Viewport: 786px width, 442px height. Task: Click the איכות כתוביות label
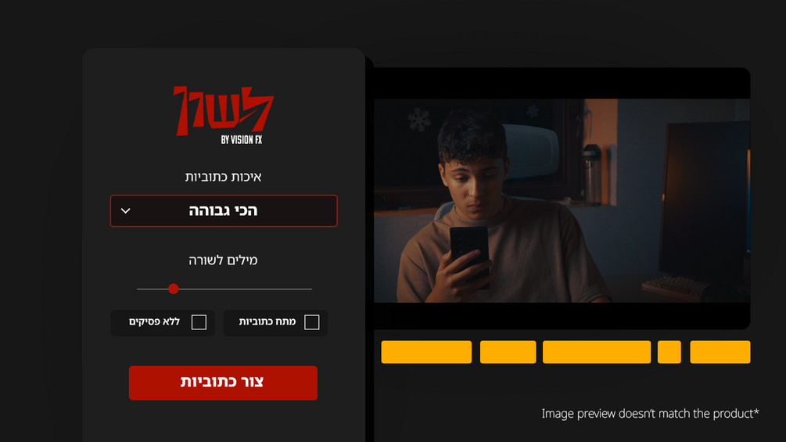[x=223, y=176]
